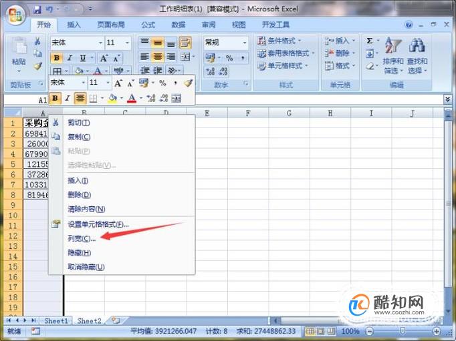Choose 隐藏(H) from context menu
Screen dimensions: 456x341
pos(122,253)
